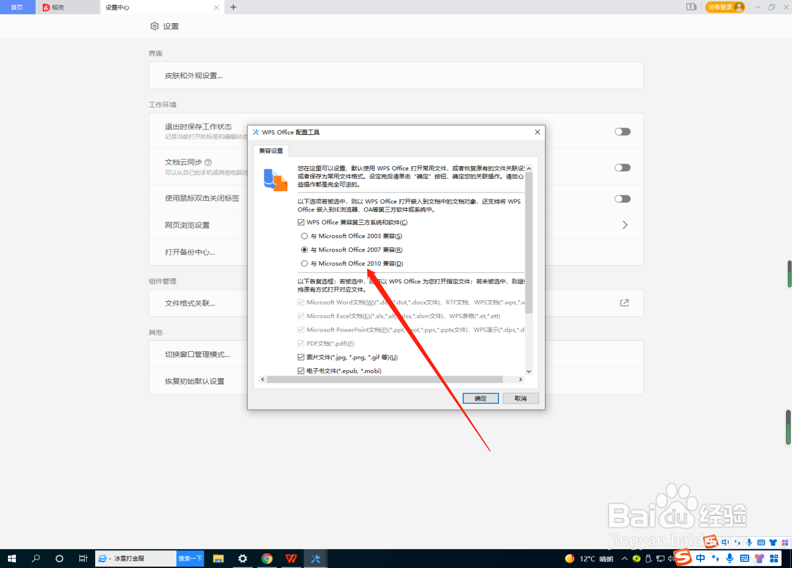The image size is (792, 568).
Task: Close the 设置中心 tab
Action: (216, 7)
